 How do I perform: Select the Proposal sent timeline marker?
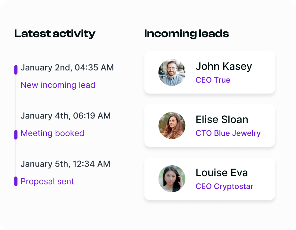point(16,181)
